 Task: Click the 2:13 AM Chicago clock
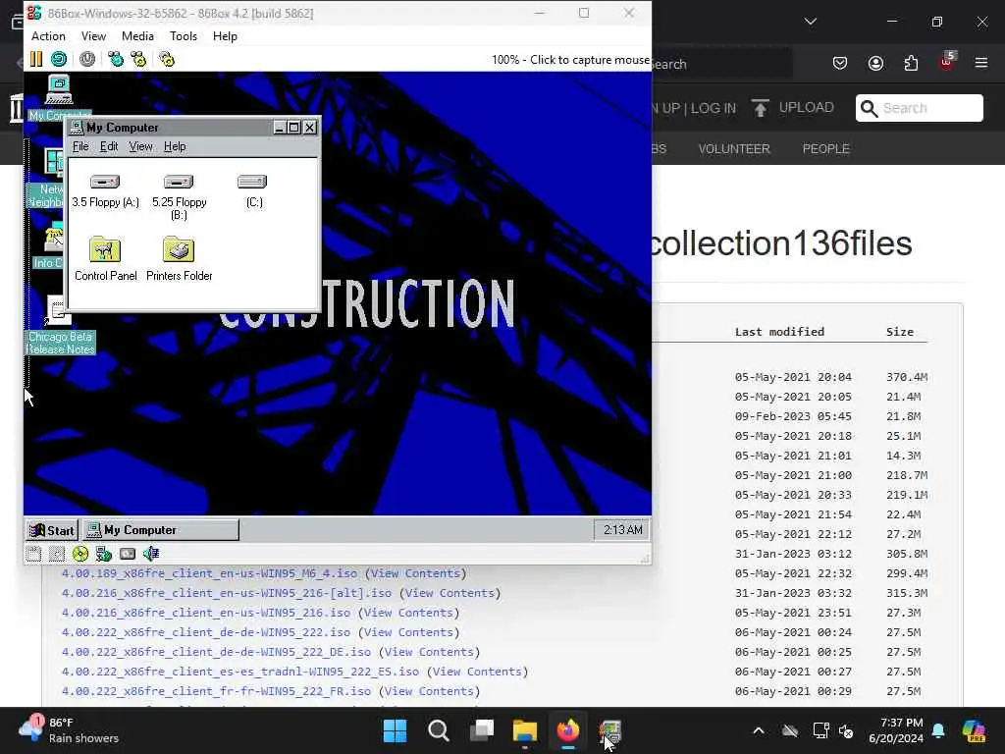click(622, 529)
